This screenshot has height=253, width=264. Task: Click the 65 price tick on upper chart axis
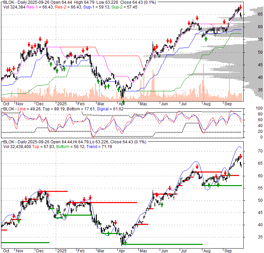click(260, 14)
